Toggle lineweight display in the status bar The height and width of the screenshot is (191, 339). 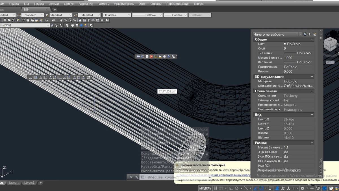pos(271,188)
